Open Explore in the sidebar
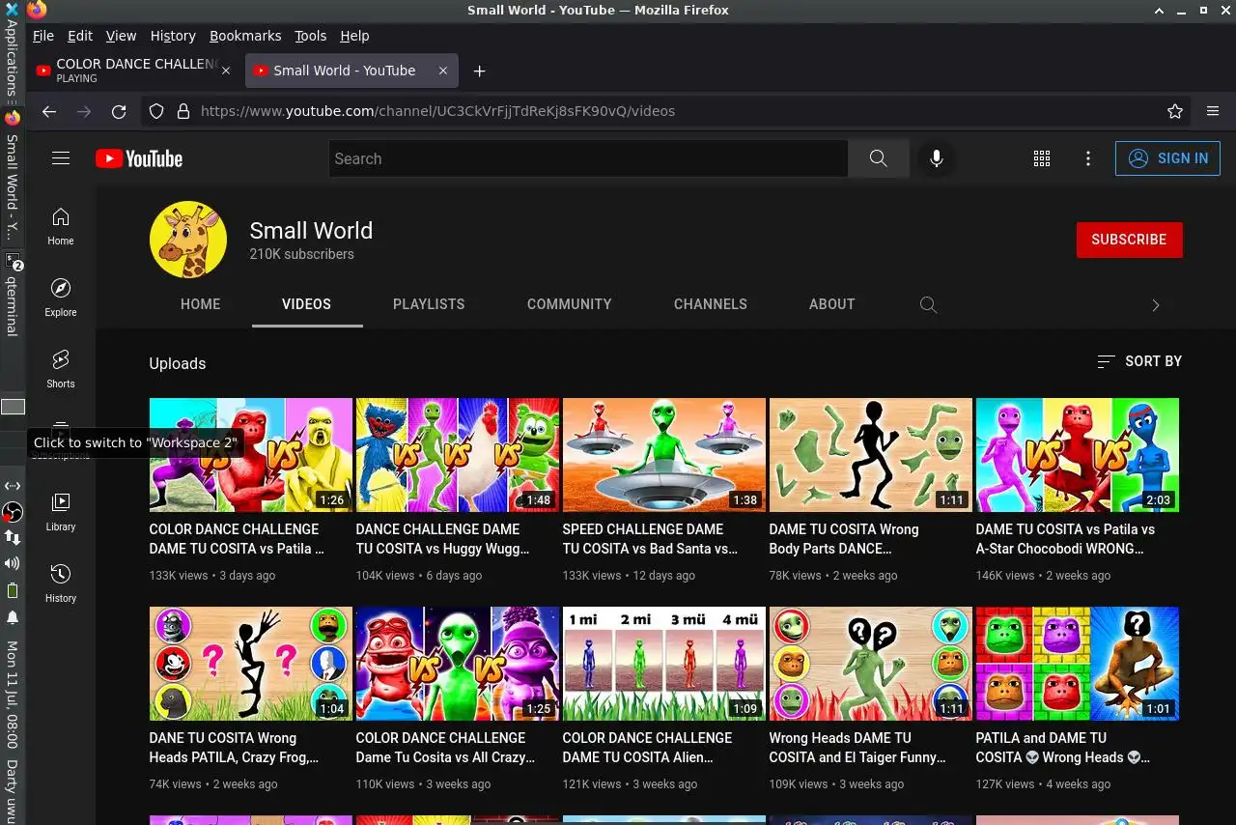1236x825 pixels. pyautogui.click(x=61, y=298)
